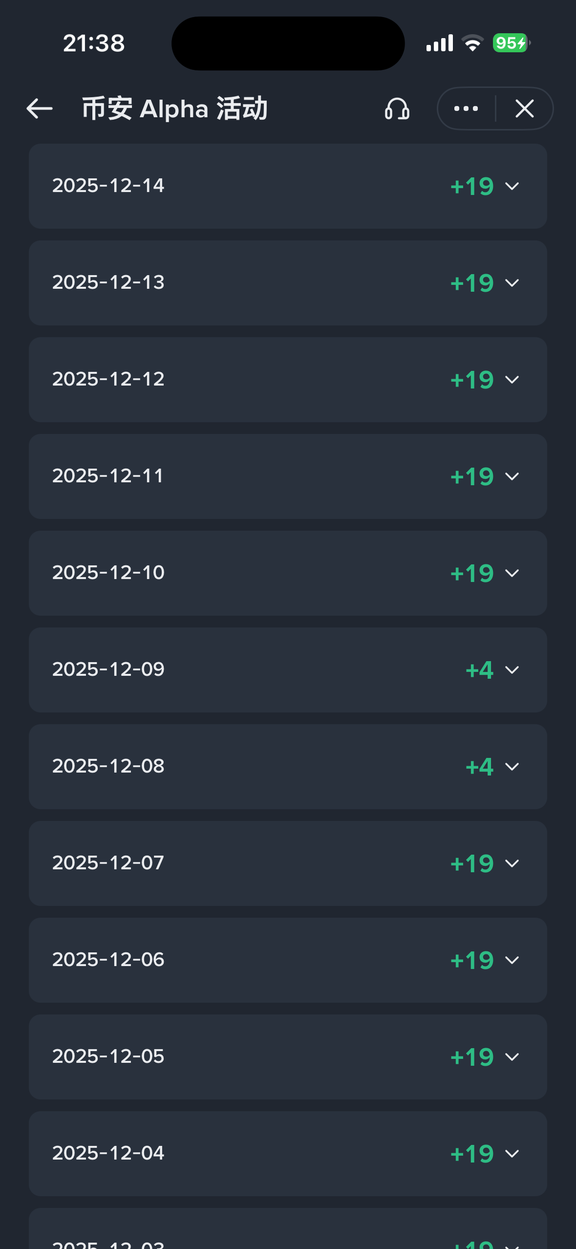The height and width of the screenshot is (1249, 576).
Task: Tap +19 points on 2025-12-06
Action: pyautogui.click(x=472, y=960)
